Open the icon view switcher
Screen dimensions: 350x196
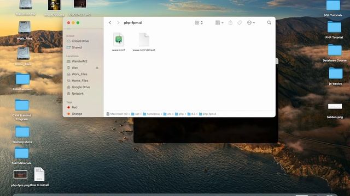coord(199,23)
